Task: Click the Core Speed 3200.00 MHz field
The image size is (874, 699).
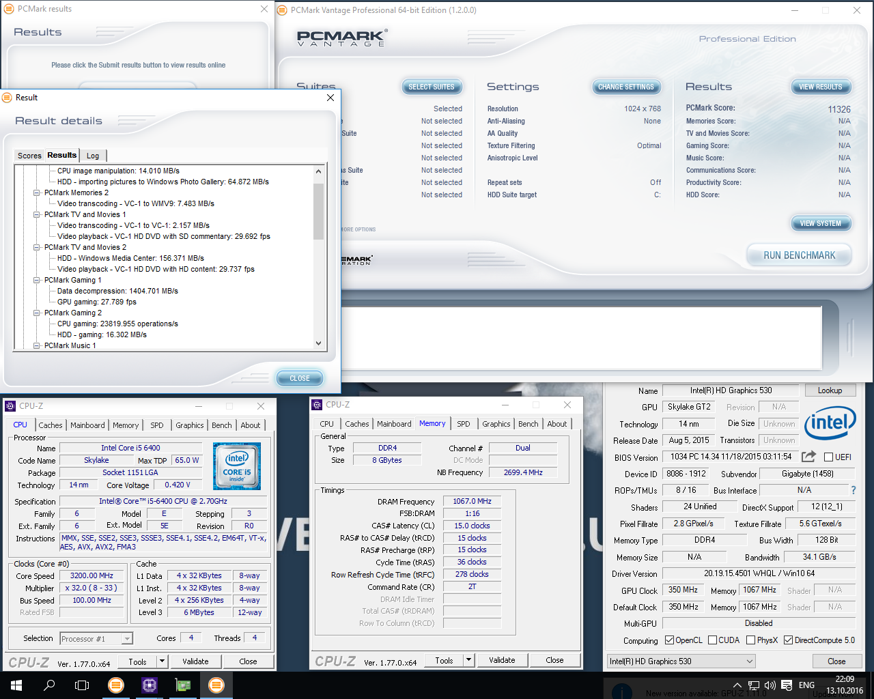Action: tap(91, 575)
